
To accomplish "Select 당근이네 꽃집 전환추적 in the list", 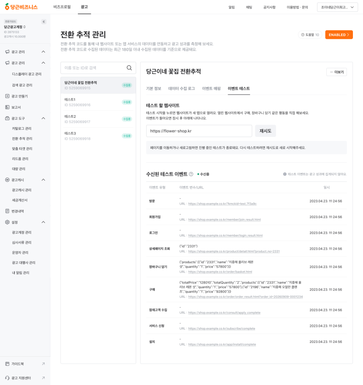I will (98, 85).
